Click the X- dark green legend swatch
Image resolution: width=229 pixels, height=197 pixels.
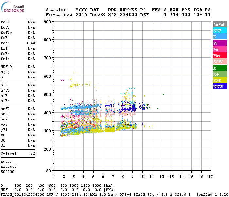point(220,68)
